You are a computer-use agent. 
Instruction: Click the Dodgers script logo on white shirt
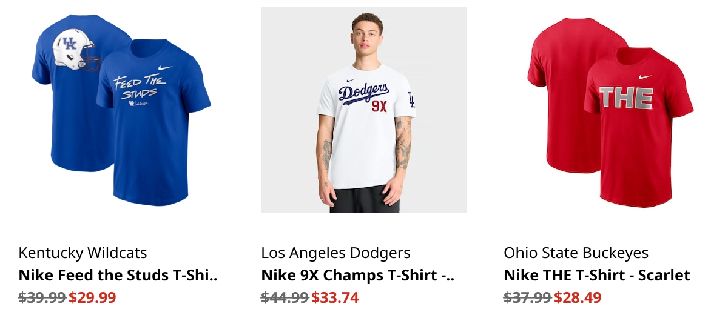[364, 94]
